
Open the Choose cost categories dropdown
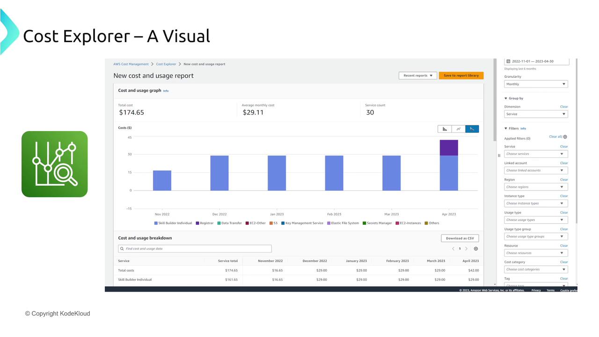click(536, 270)
